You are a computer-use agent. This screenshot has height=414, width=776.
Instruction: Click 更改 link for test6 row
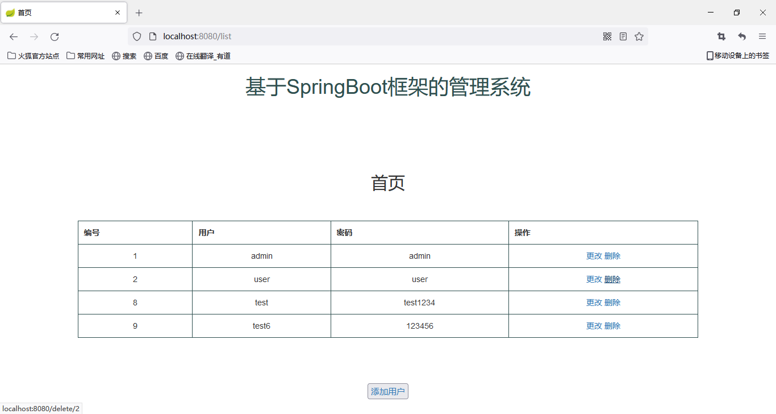click(x=594, y=326)
